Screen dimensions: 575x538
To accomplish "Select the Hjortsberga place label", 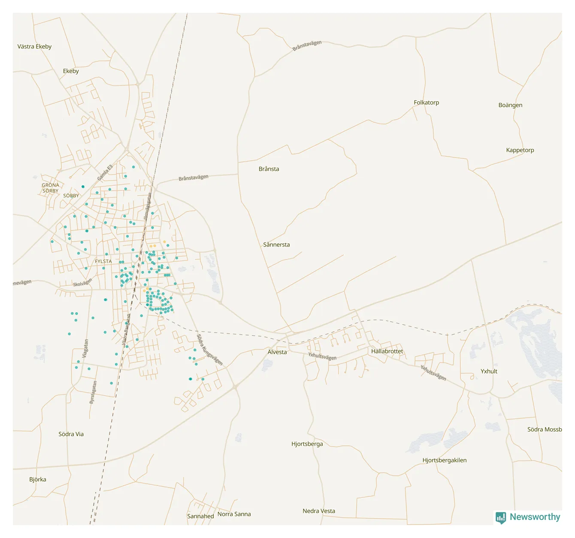I will point(307,444).
